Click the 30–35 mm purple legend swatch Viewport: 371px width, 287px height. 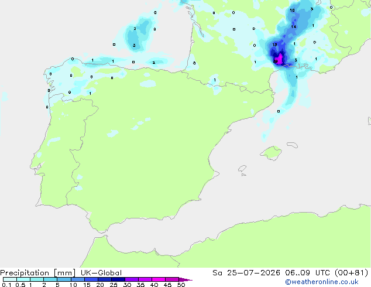(131, 279)
